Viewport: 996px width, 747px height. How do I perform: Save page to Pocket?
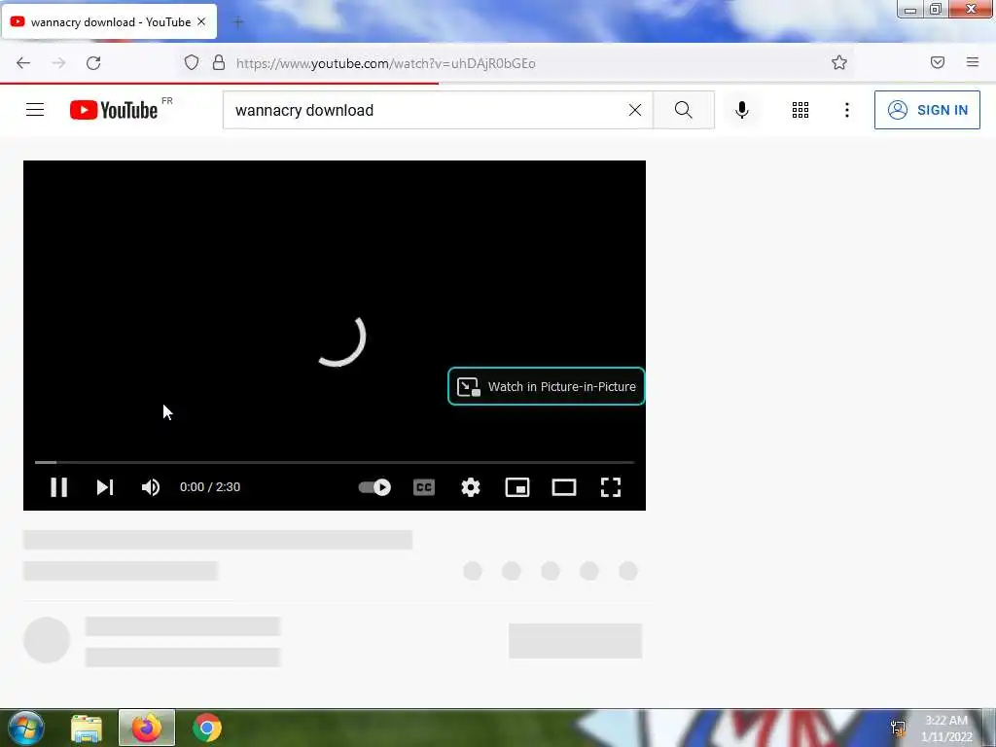[938, 62]
